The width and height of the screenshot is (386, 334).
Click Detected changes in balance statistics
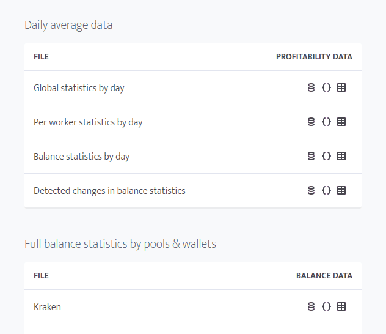click(109, 191)
